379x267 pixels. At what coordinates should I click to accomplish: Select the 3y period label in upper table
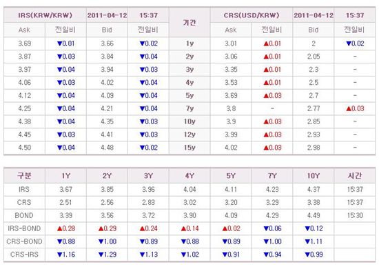click(189, 70)
